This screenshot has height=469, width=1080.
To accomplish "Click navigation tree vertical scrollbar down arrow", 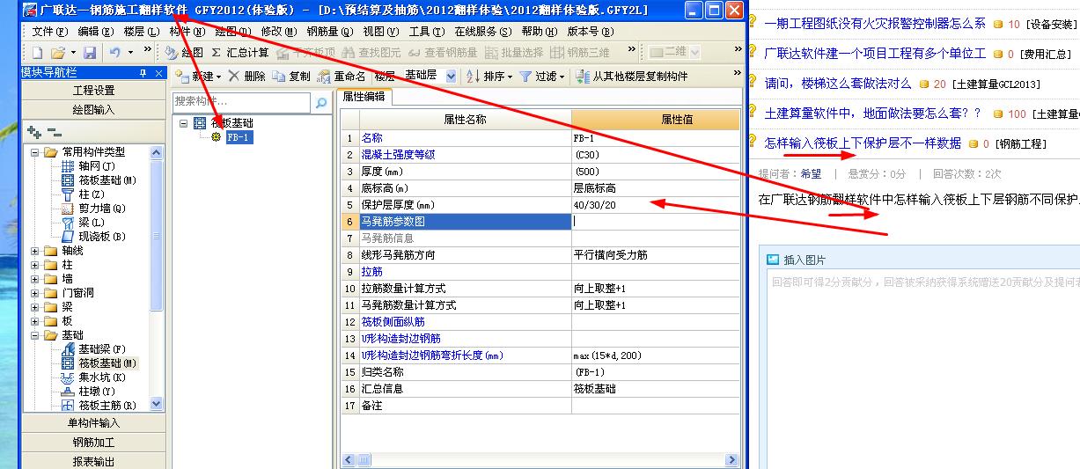I will pyautogui.click(x=157, y=404).
